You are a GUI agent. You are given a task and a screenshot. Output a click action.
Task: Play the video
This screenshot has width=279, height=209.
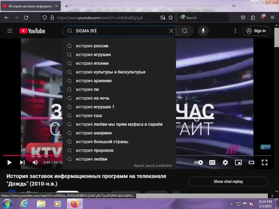(10, 162)
